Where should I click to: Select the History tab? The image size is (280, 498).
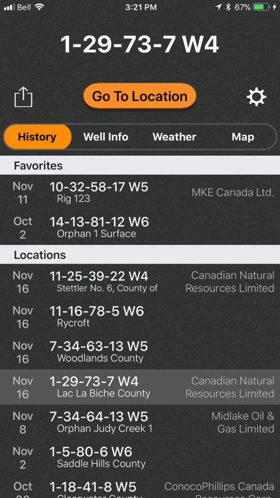(37, 137)
